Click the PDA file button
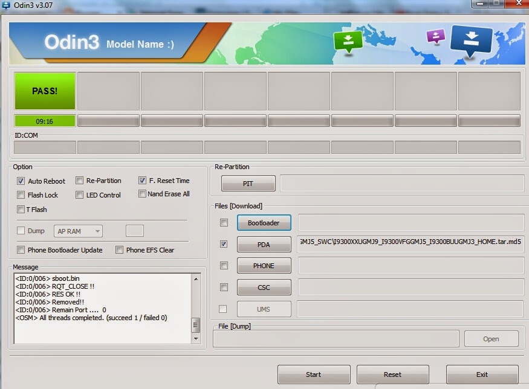This screenshot has width=529, height=389. point(264,245)
